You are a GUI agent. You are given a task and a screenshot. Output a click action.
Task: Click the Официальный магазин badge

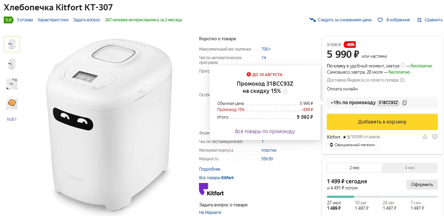352,145
